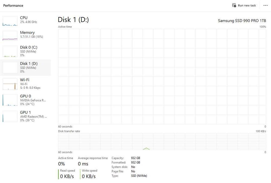Click the large Active time graph
271x183 pixels.
(x=162, y=77)
